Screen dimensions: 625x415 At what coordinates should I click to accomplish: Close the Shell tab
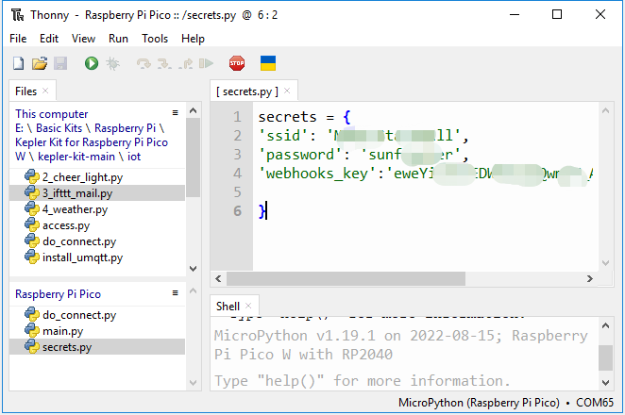[248, 306]
